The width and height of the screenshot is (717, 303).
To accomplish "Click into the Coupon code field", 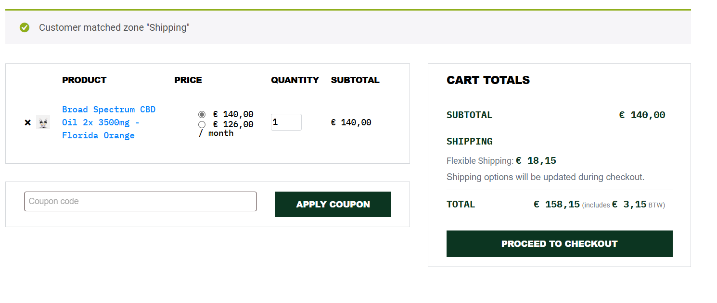I will click(x=141, y=202).
